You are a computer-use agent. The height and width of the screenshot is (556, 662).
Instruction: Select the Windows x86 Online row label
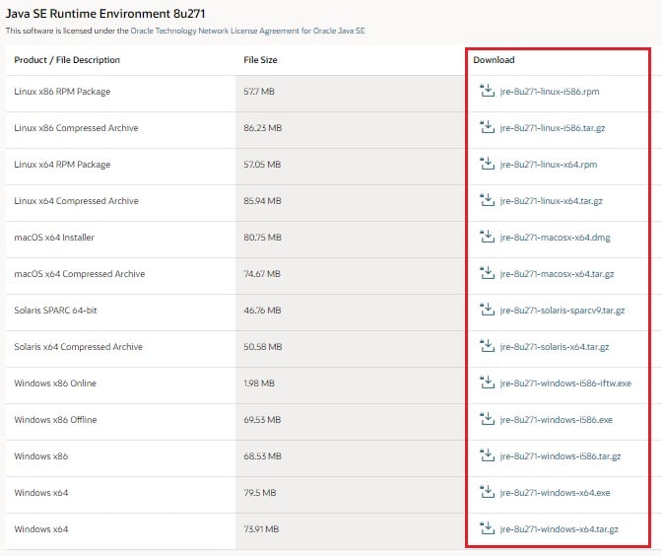(55, 383)
